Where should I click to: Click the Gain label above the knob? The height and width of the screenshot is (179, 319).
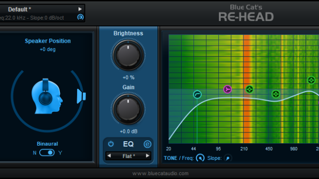tap(129, 87)
